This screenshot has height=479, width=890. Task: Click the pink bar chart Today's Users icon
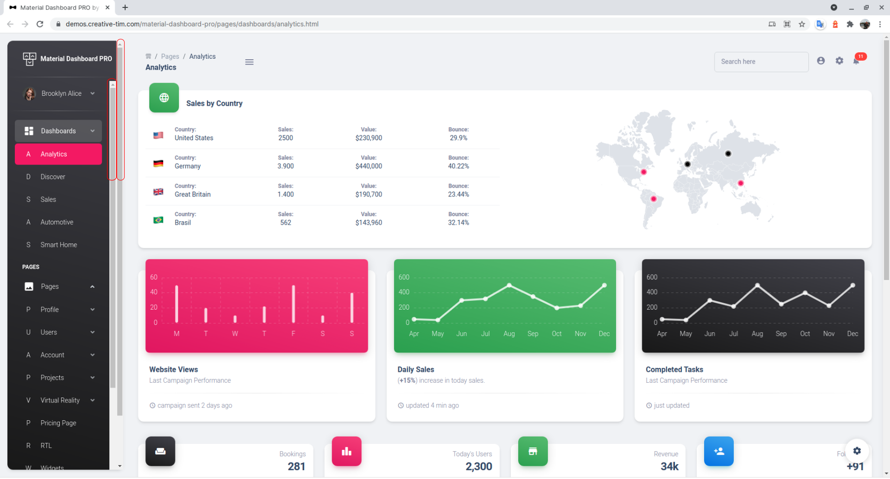pos(347,451)
